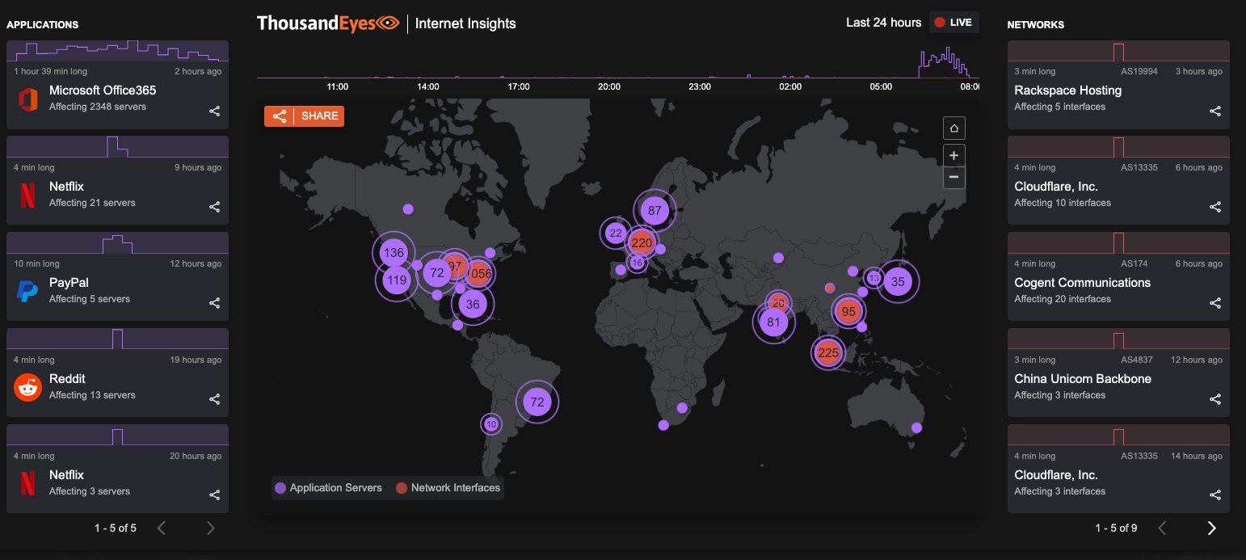
Task: Click the 16 cluster in southern Europe
Action: click(x=638, y=263)
